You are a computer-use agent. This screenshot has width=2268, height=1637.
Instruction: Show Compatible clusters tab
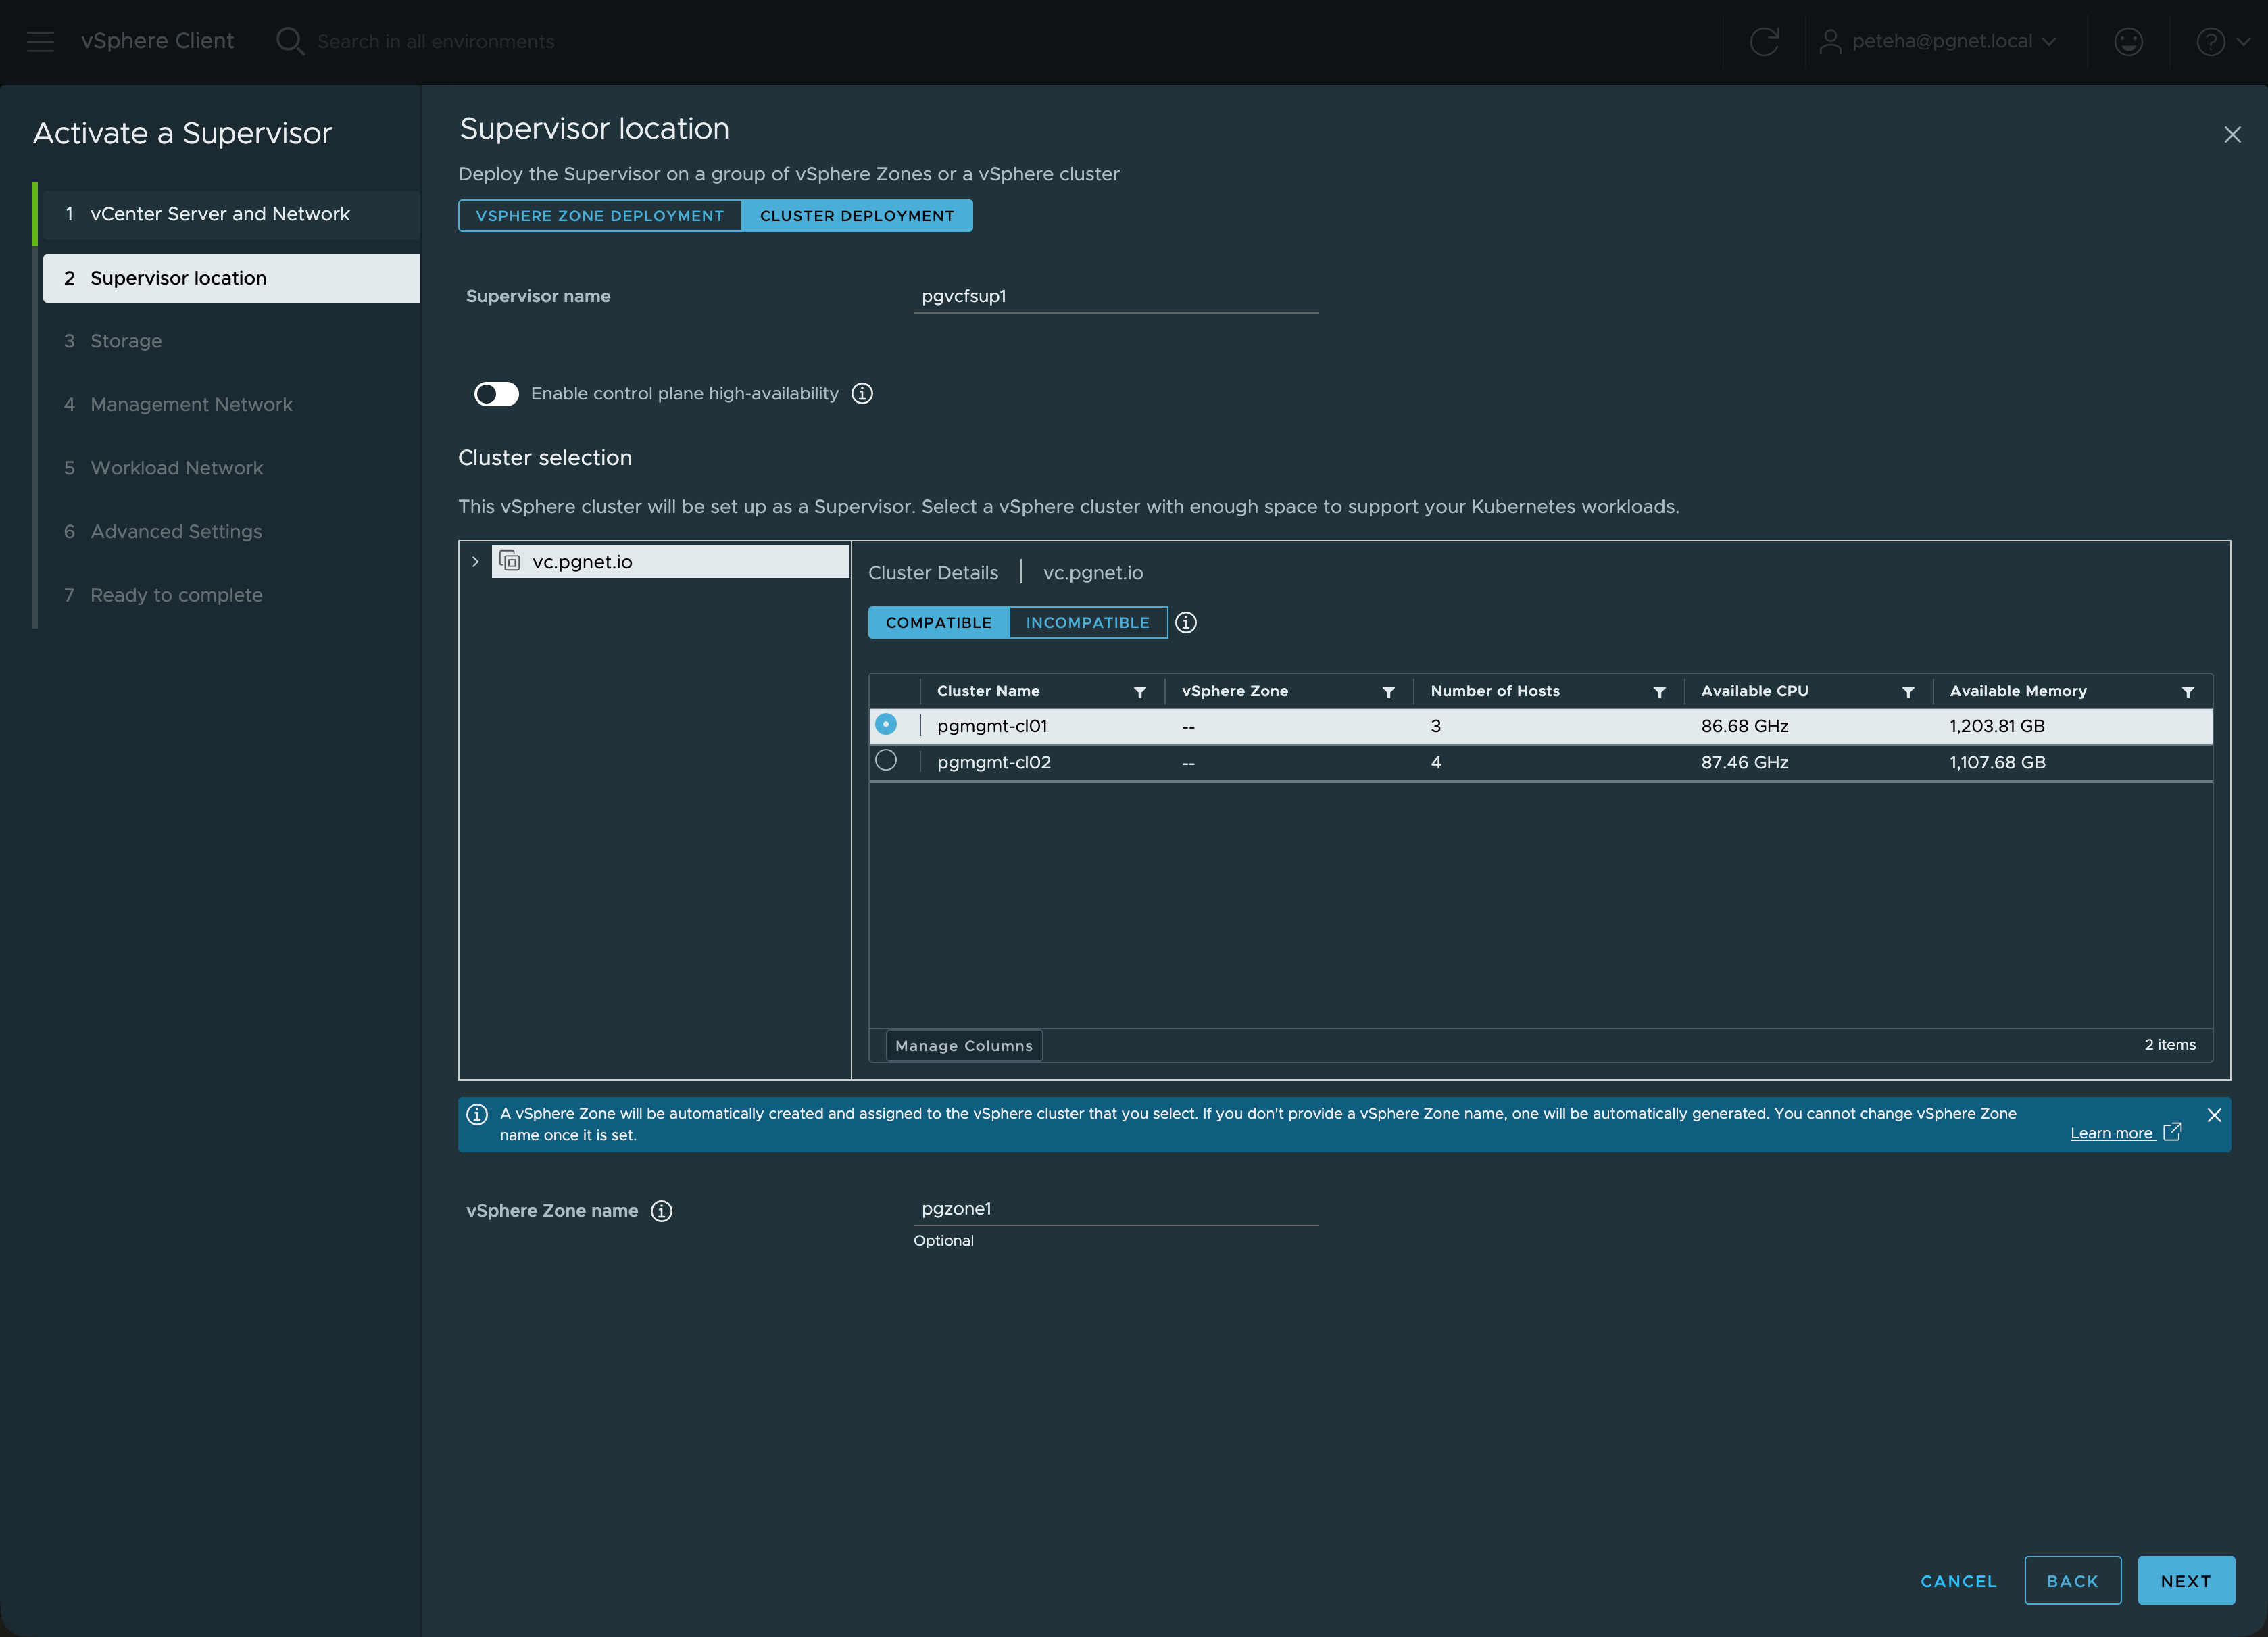point(939,623)
